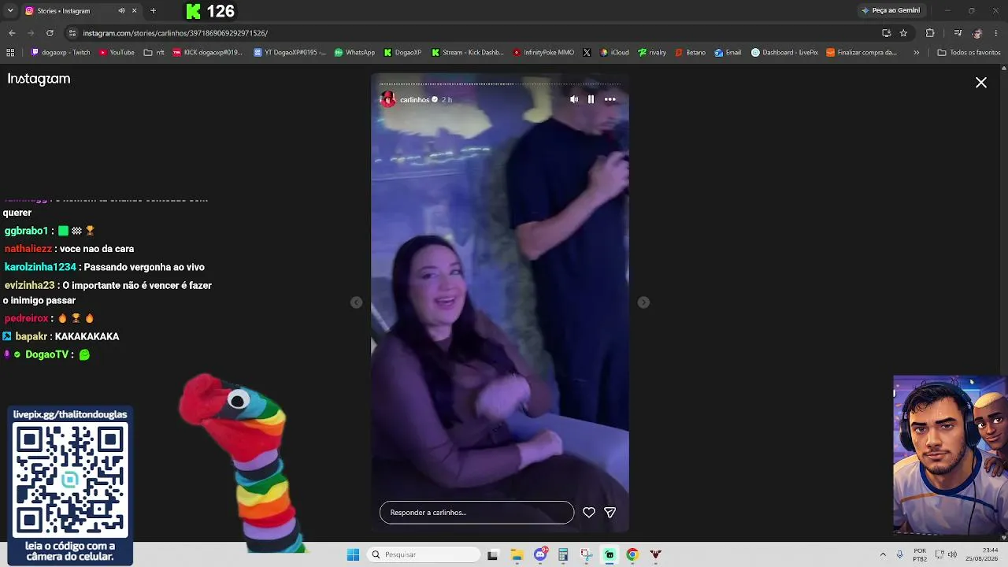Open Task View on the taskbar
This screenshot has width=1008, height=567.
493,554
